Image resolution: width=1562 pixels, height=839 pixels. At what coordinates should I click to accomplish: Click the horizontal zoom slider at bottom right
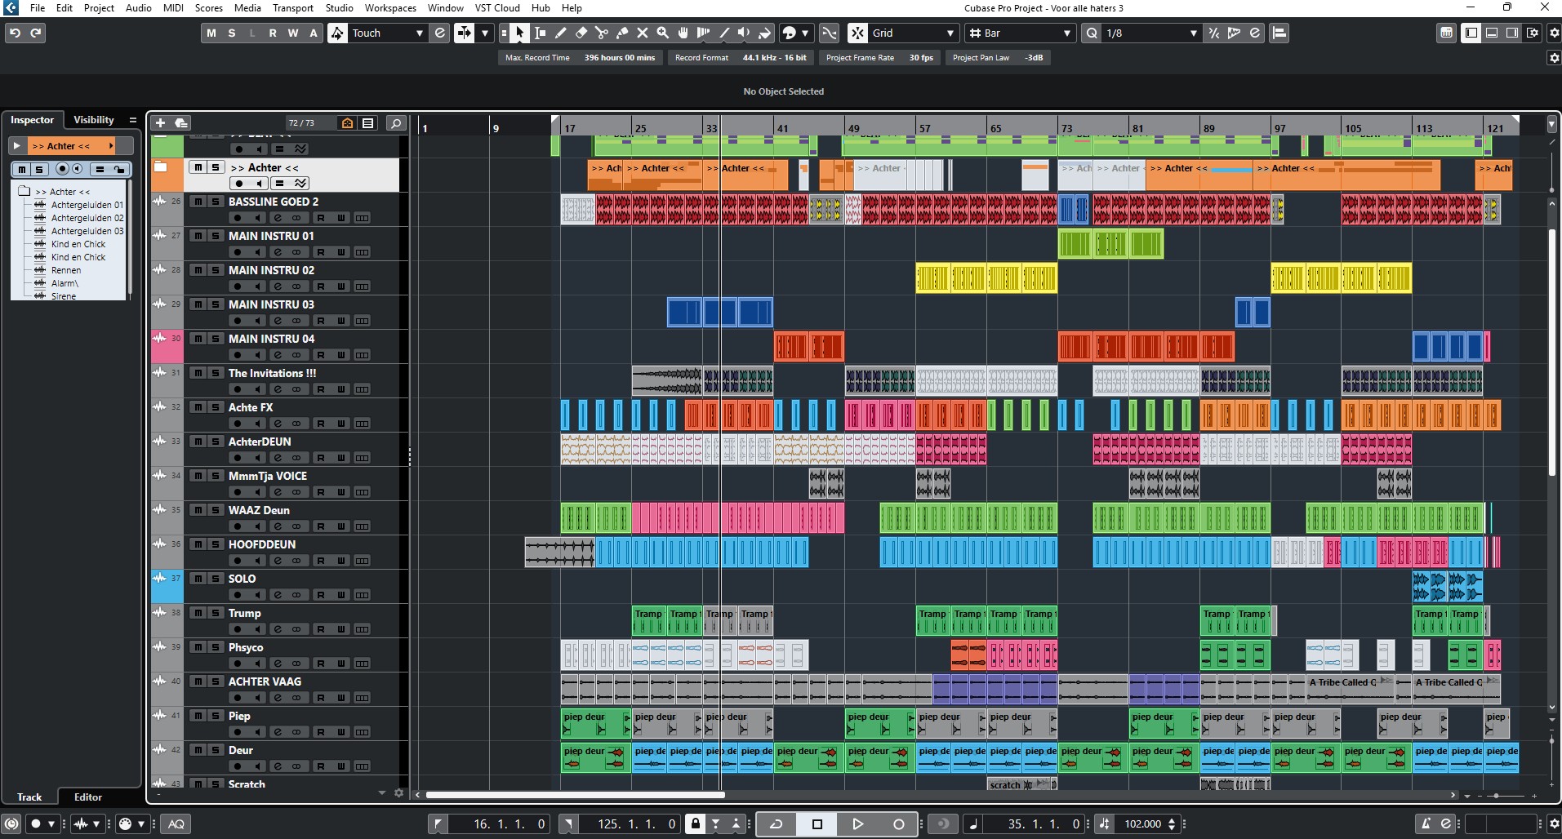1496,795
